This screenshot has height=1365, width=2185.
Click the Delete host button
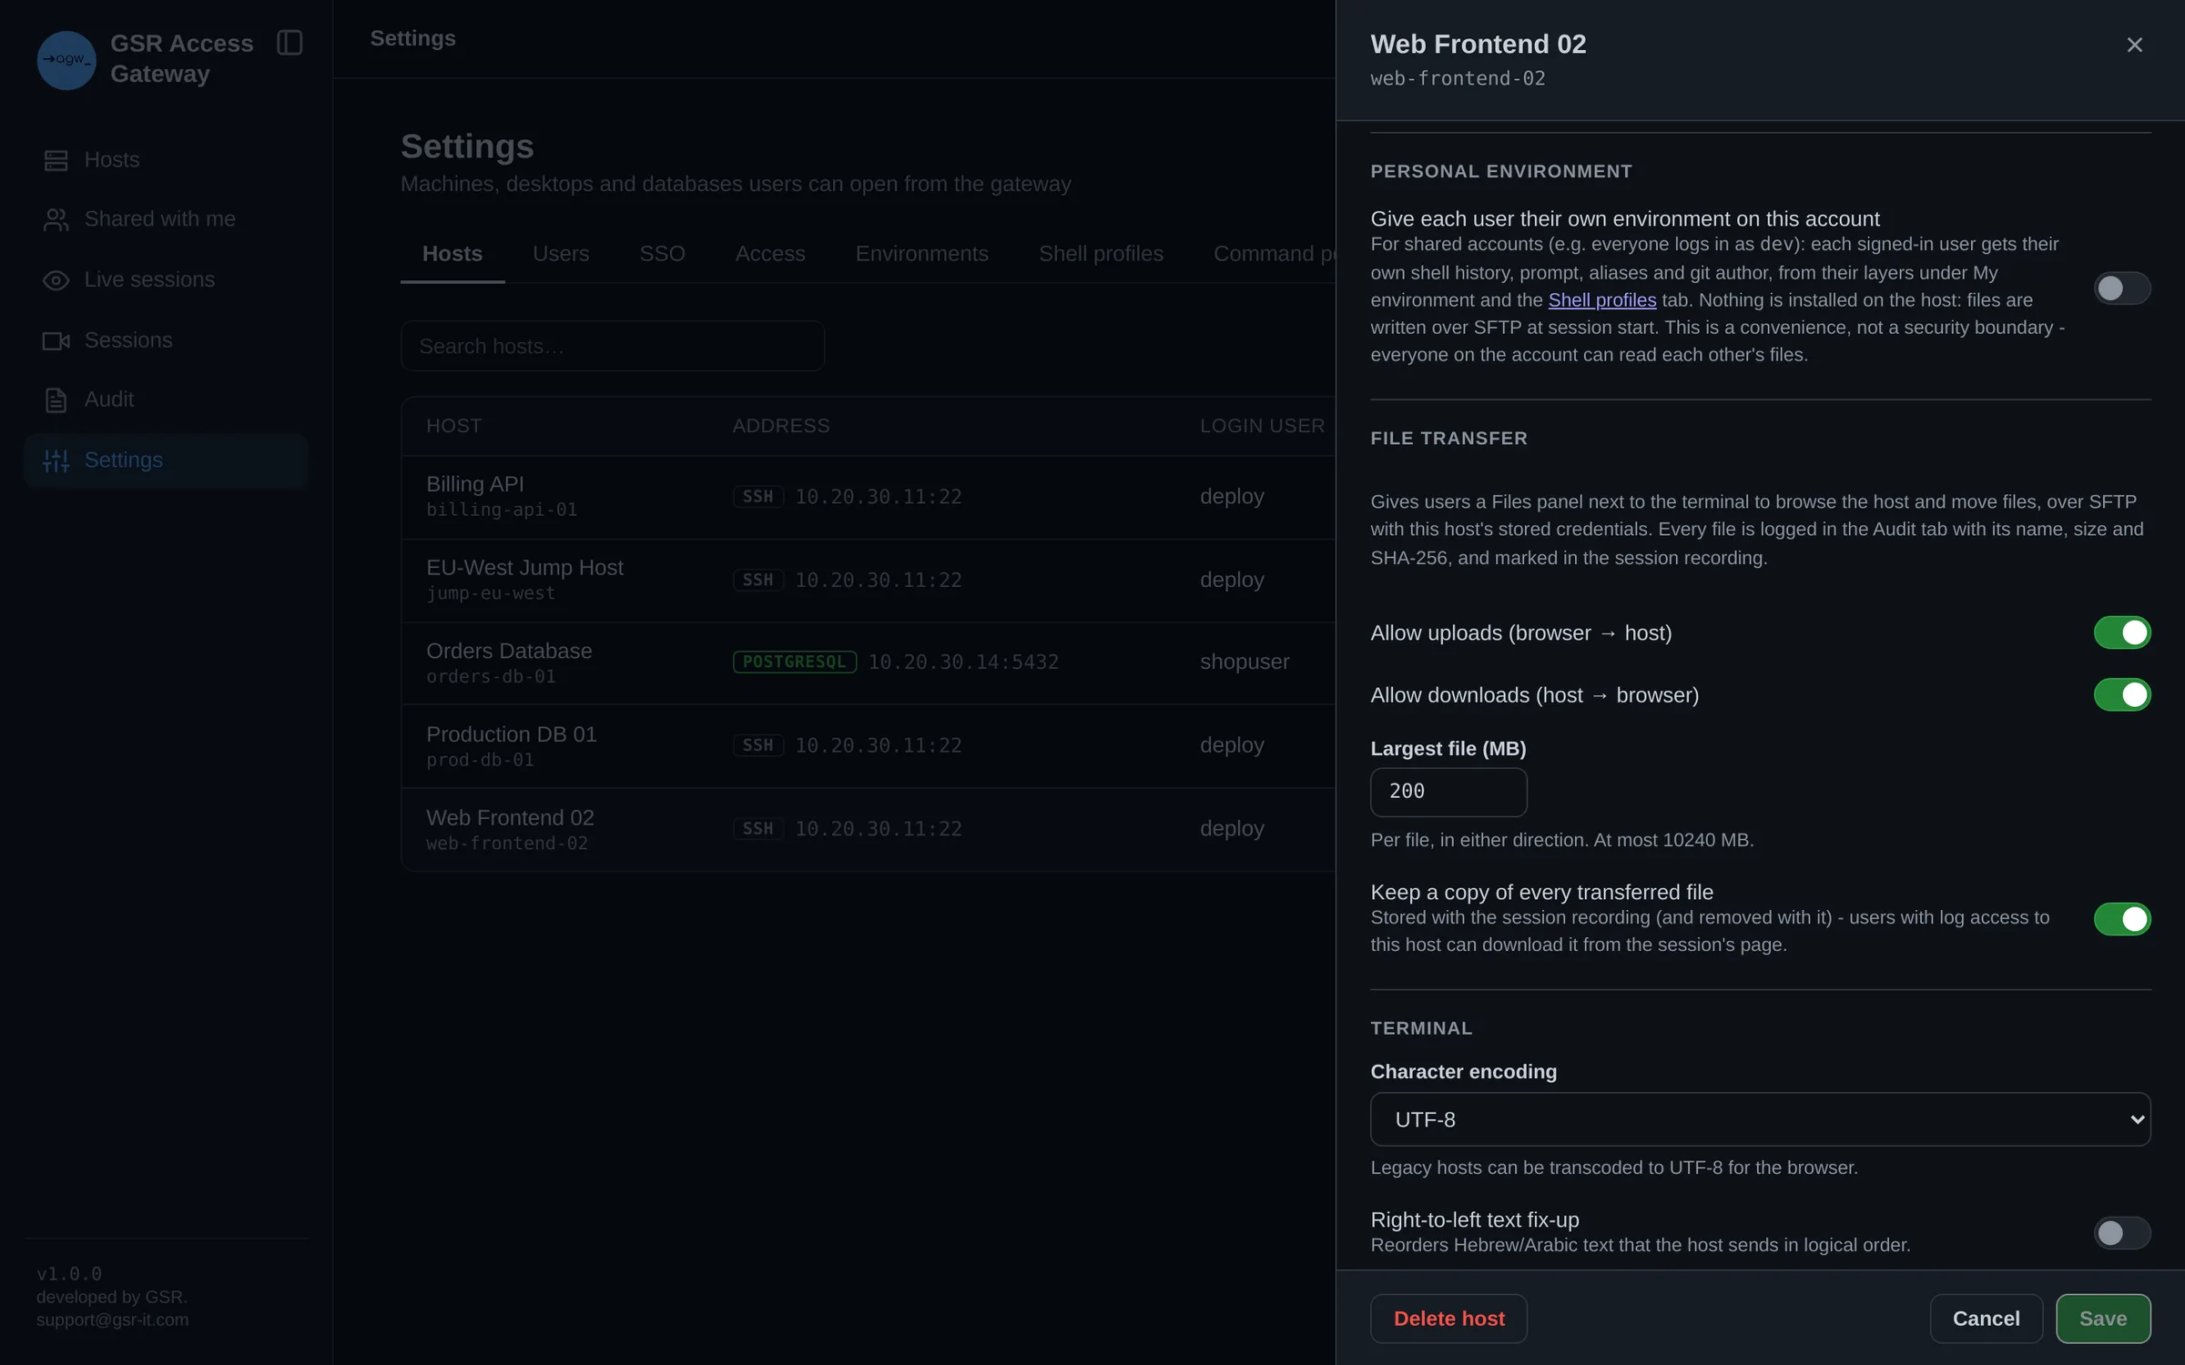[1448, 1319]
